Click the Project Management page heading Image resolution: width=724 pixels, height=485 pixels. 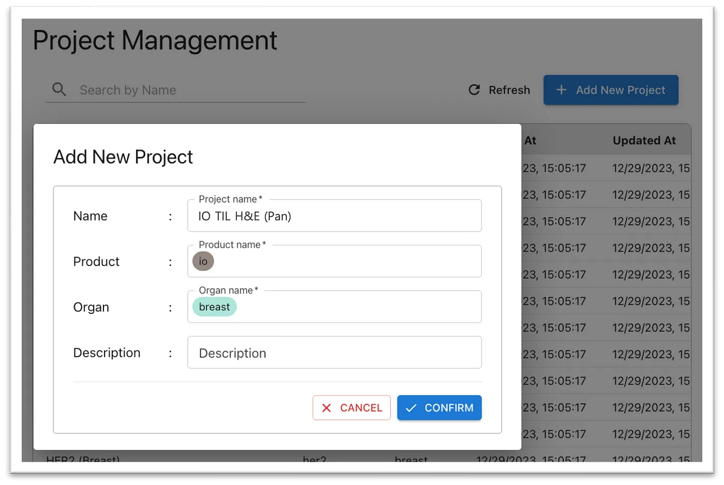[155, 40]
